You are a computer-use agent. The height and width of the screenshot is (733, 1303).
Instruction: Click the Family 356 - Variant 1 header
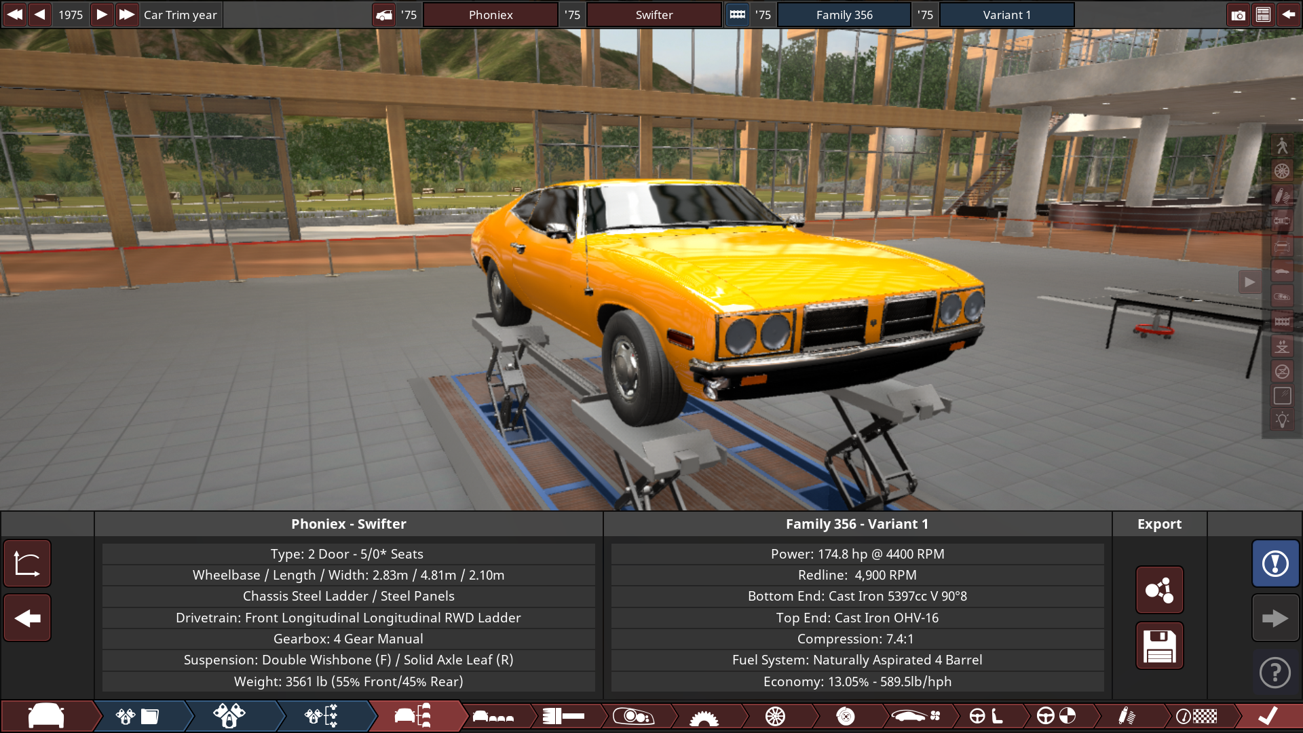(856, 524)
